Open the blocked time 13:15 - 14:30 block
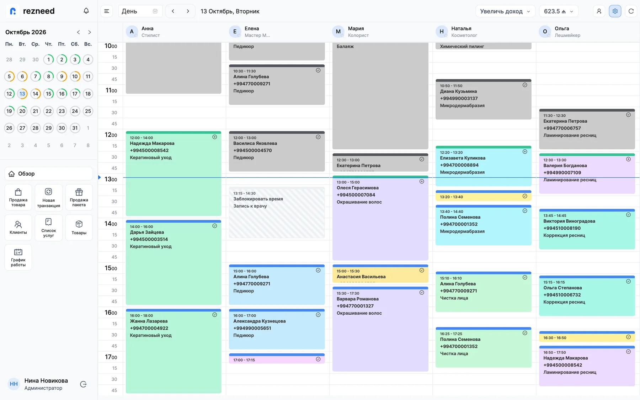 pyautogui.click(x=277, y=213)
